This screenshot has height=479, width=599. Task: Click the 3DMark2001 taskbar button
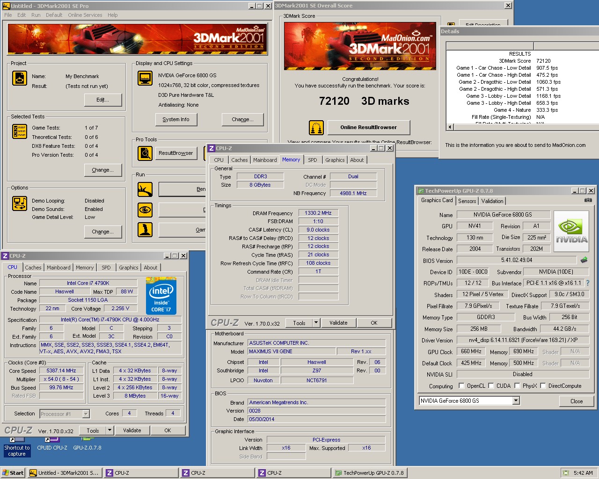(x=65, y=473)
